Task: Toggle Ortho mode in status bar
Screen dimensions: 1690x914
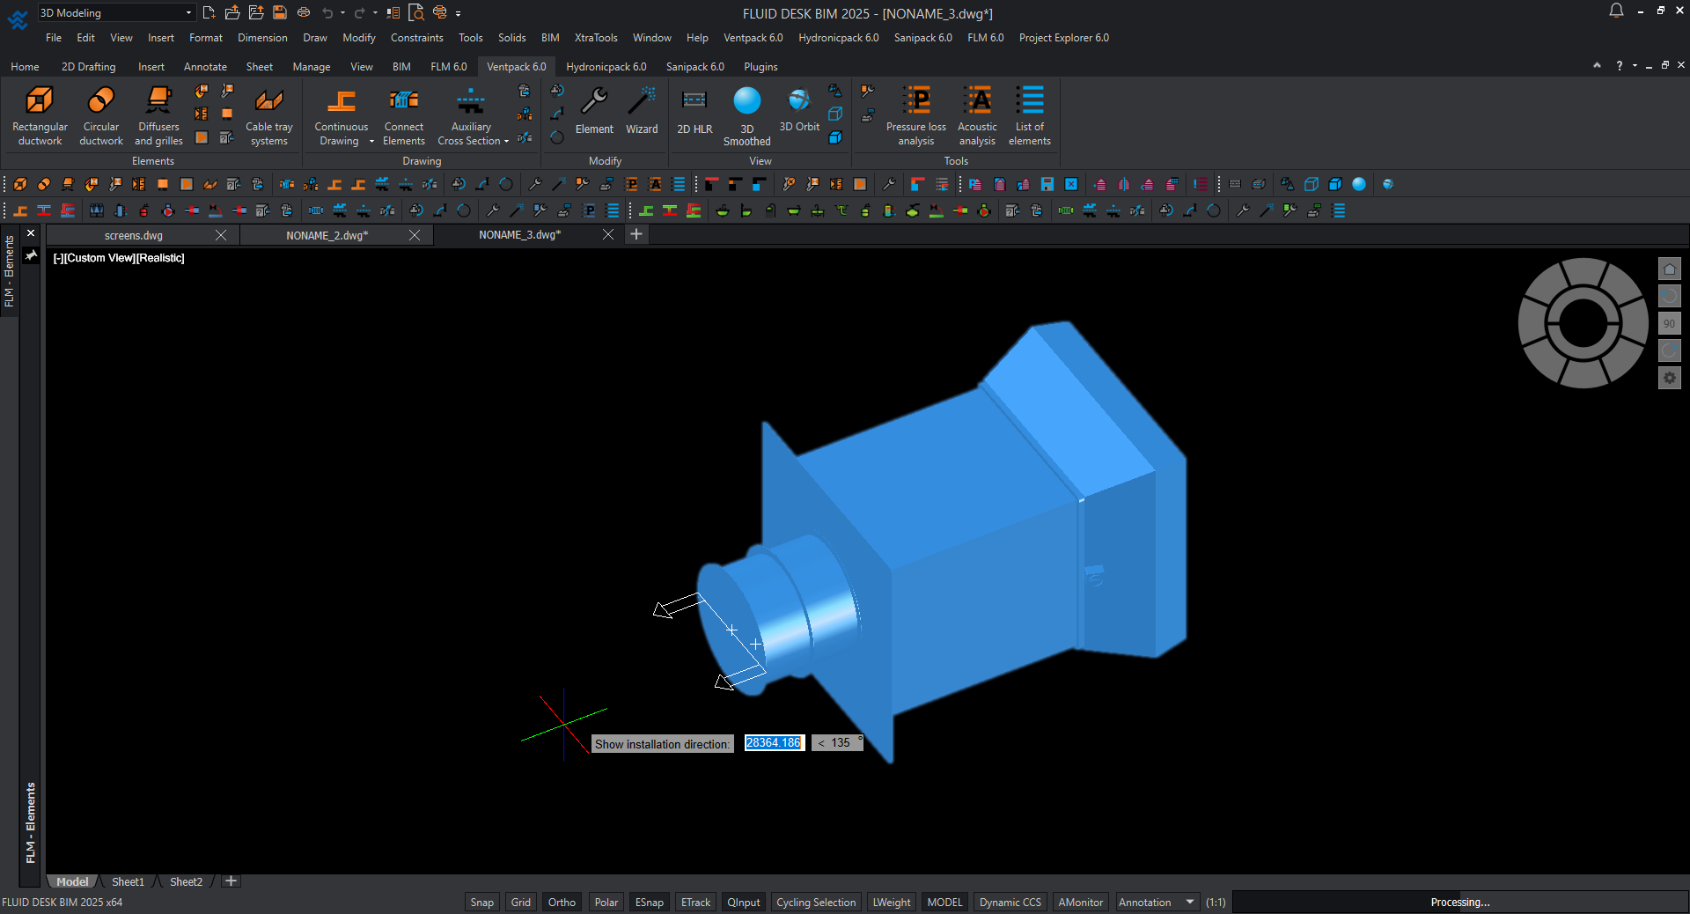Action: [562, 903]
